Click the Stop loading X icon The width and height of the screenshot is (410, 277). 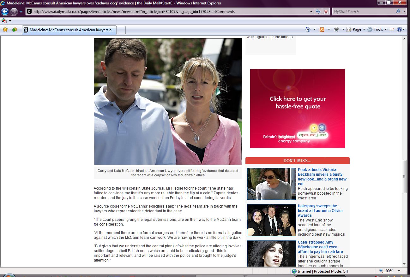326,12
